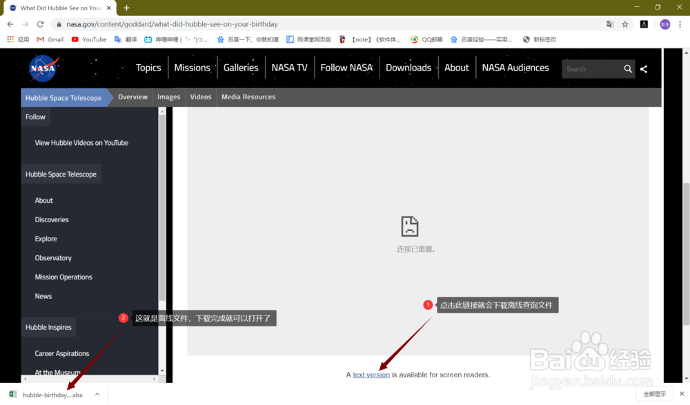Click the sidebar scroll-down arrow
The image size is (690, 405).
162,371
